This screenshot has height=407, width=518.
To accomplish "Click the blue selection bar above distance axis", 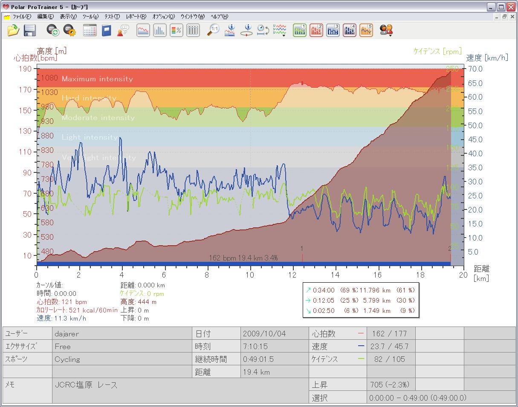I will [x=243, y=264].
